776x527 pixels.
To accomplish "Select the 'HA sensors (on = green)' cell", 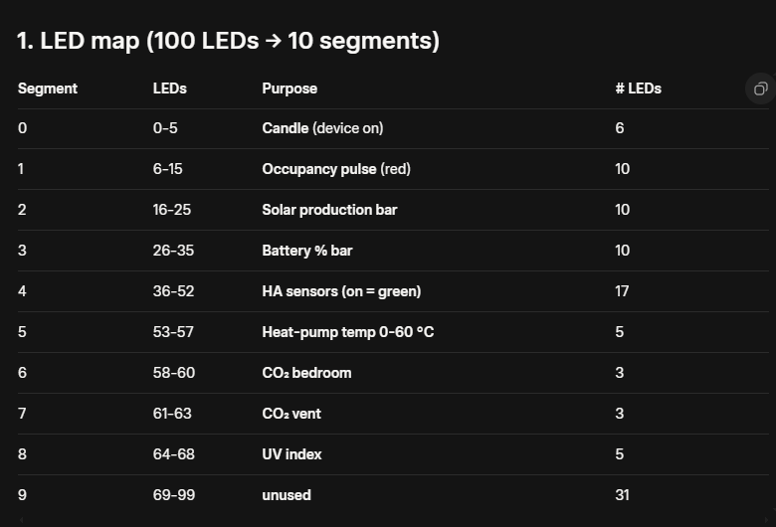I will pyautogui.click(x=341, y=291).
